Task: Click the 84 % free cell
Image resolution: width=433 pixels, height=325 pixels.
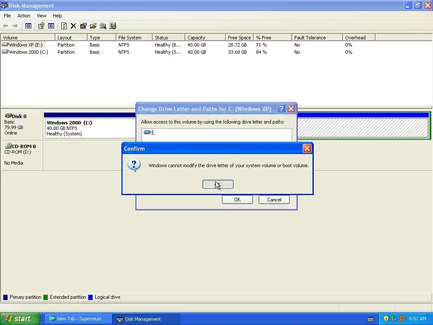Action: (x=261, y=52)
